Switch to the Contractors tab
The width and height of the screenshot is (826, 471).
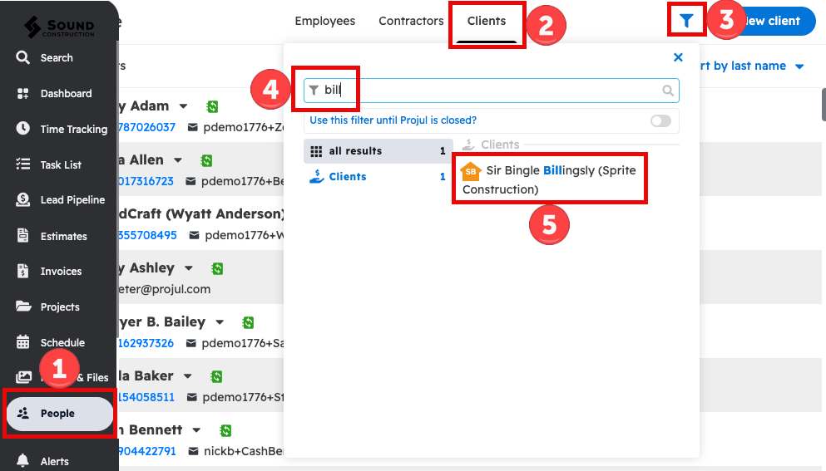click(x=411, y=21)
